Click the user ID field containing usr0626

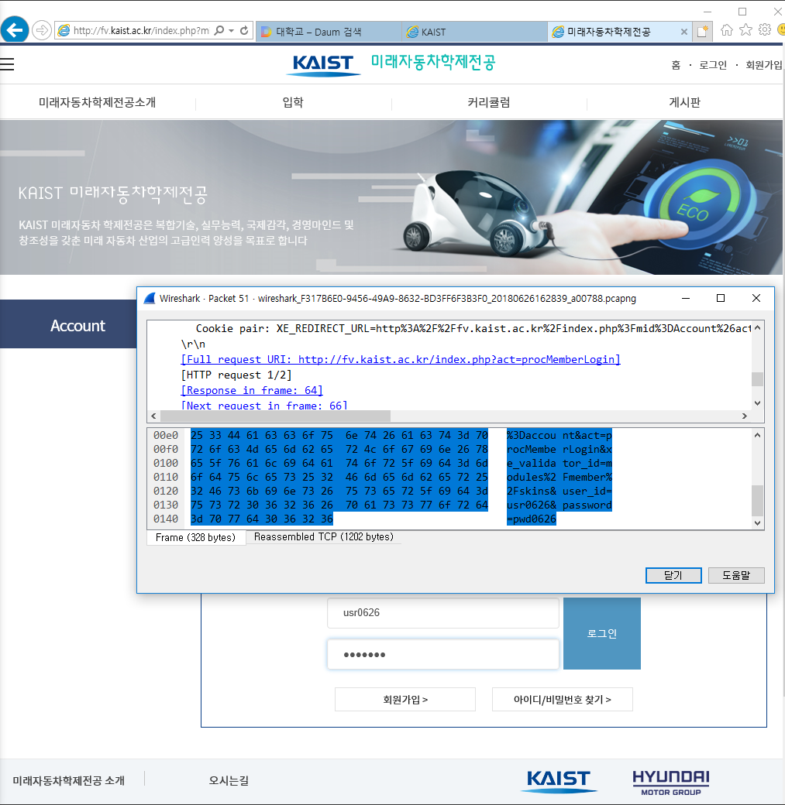[443, 612]
